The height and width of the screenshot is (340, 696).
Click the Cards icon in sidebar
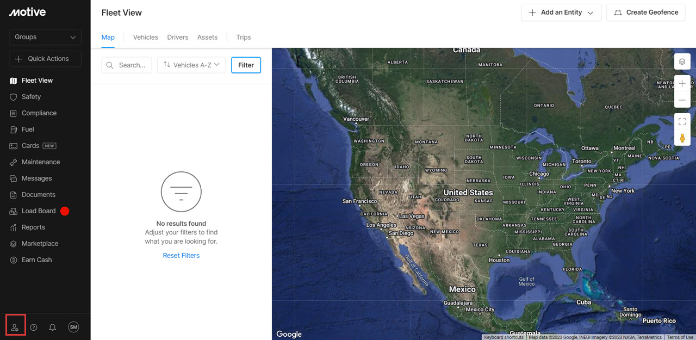(x=14, y=146)
